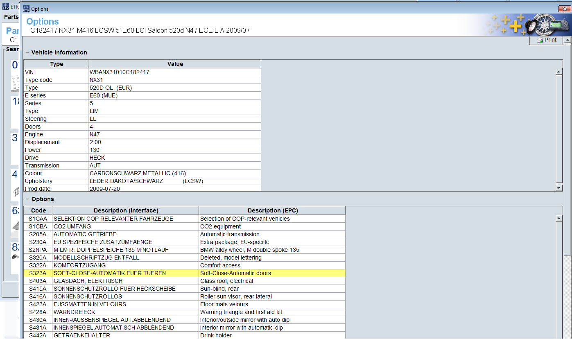This screenshot has width=572, height=339.
Task: Select INNENSPIEGEL,AUTOMATISCH ABBLENDEND option
Action: point(114,328)
